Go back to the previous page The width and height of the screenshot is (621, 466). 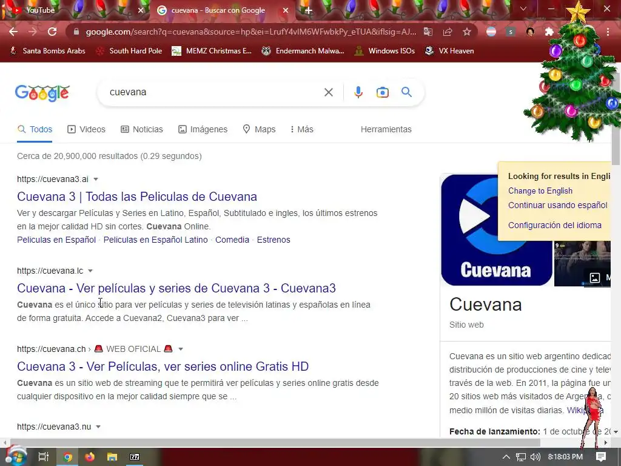pyautogui.click(x=13, y=32)
